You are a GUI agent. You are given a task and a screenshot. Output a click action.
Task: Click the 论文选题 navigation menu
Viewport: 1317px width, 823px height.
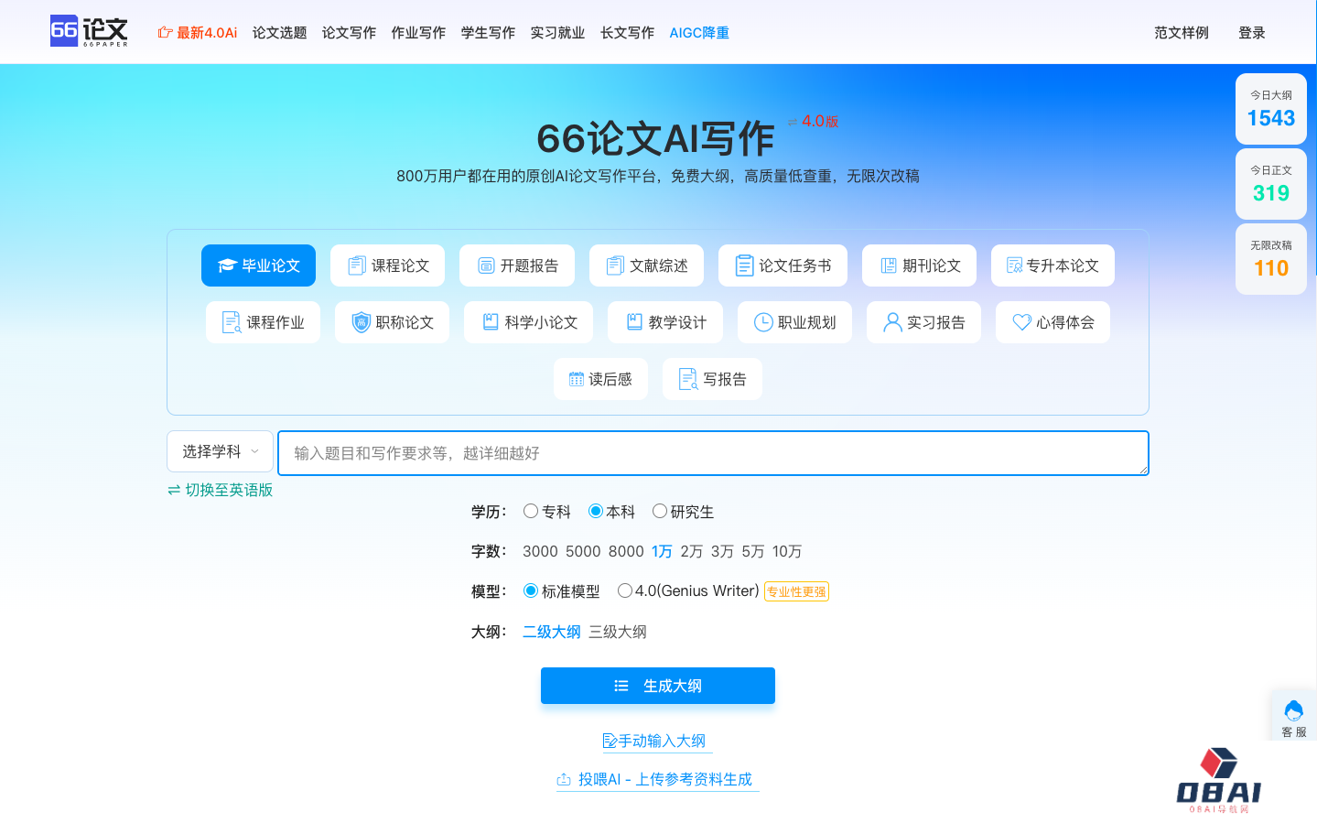tap(279, 32)
